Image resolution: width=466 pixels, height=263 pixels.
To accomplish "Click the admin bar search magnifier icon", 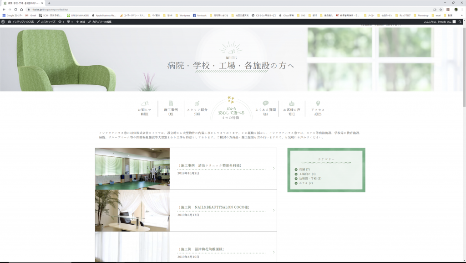I will click(460, 22).
